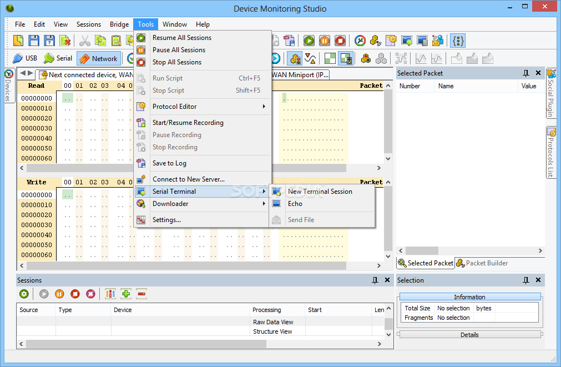This screenshot has height=367, width=561.
Task: Expand the Protocol Editor submenu
Action: 203,107
